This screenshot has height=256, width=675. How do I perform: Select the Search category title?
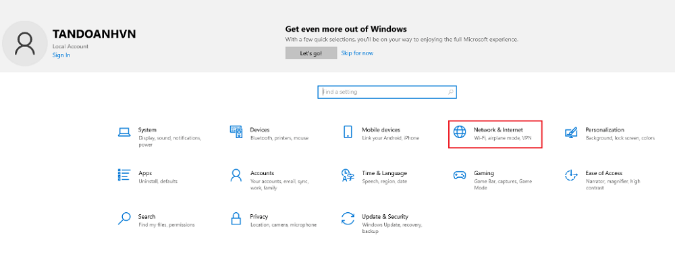coord(146,216)
